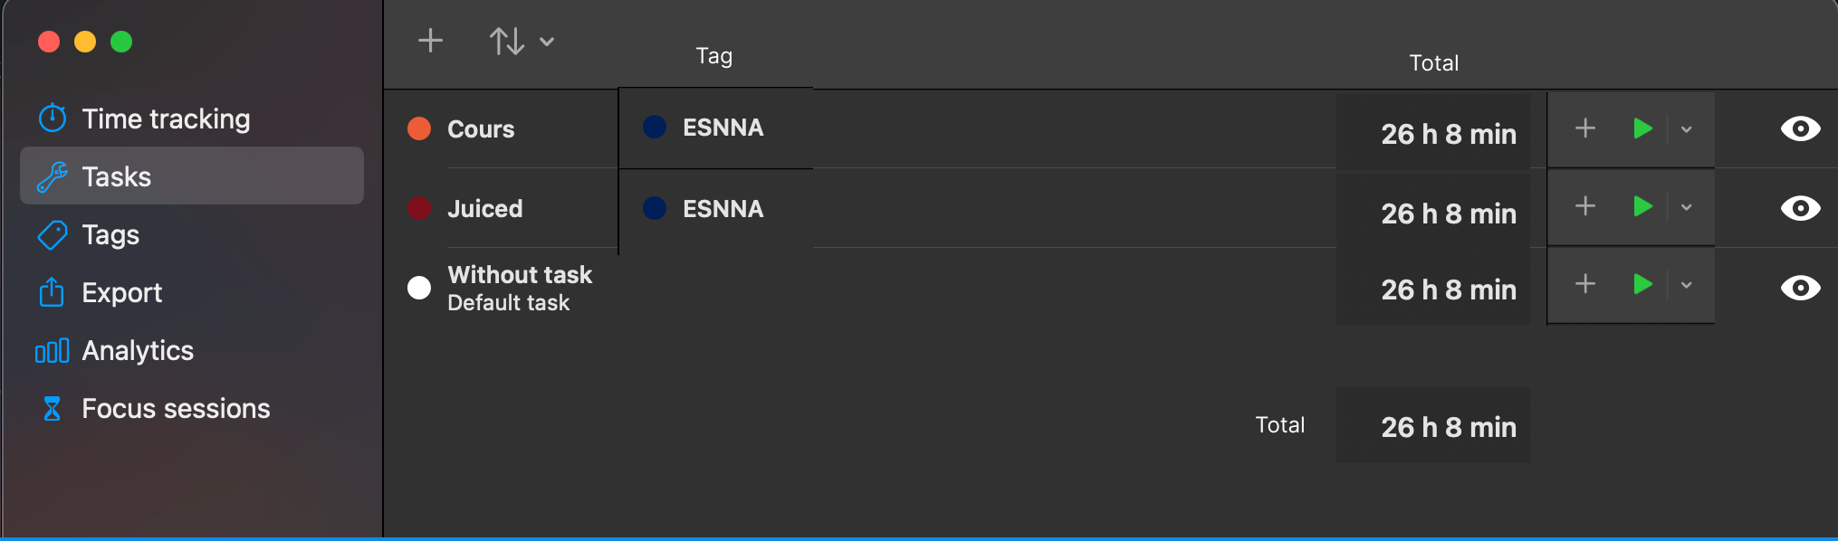Hide the Juiced task with eye icon
1838x541 pixels.
coord(1800,208)
